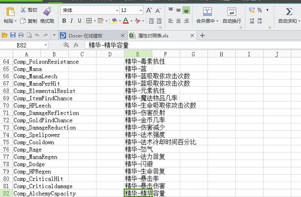Align text left
Viewport: 301px width, 197px height.
pyautogui.click(x=171, y=21)
